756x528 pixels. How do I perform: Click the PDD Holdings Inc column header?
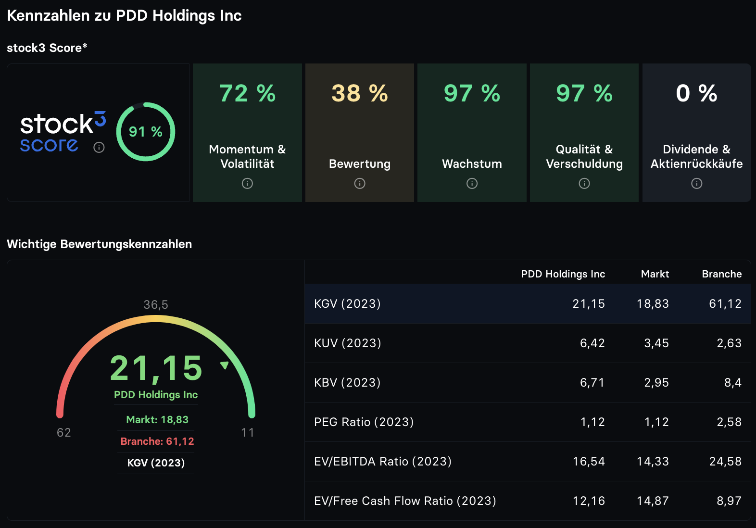point(563,274)
